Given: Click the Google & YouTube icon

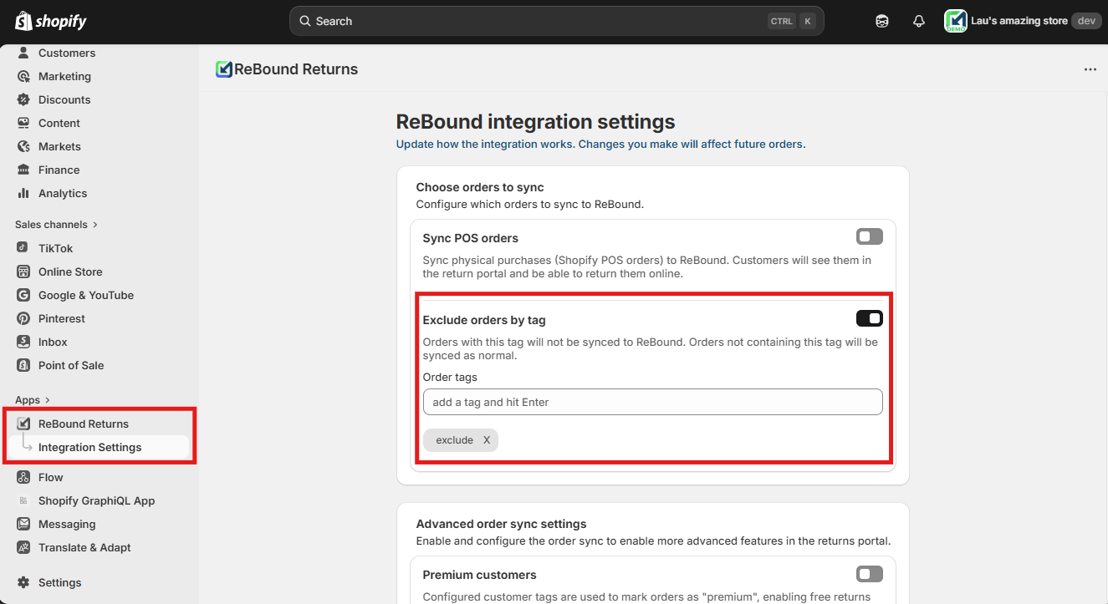Looking at the screenshot, I should [x=23, y=295].
